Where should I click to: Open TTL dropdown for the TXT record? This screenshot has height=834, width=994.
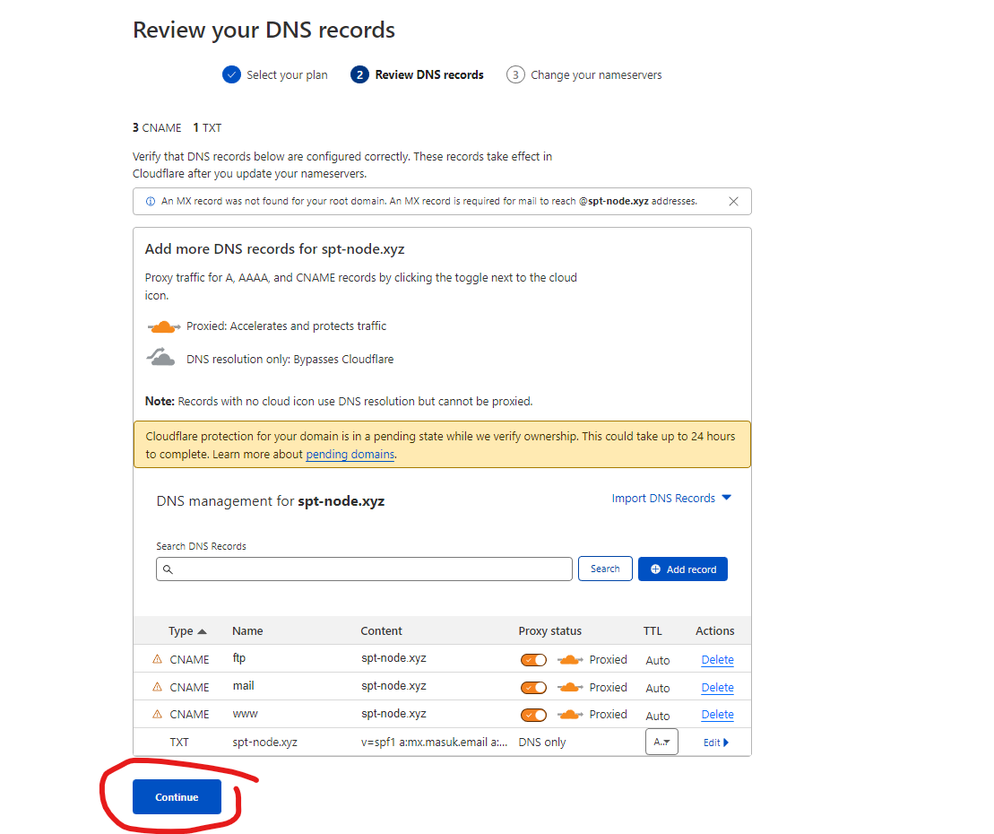pos(661,742)
